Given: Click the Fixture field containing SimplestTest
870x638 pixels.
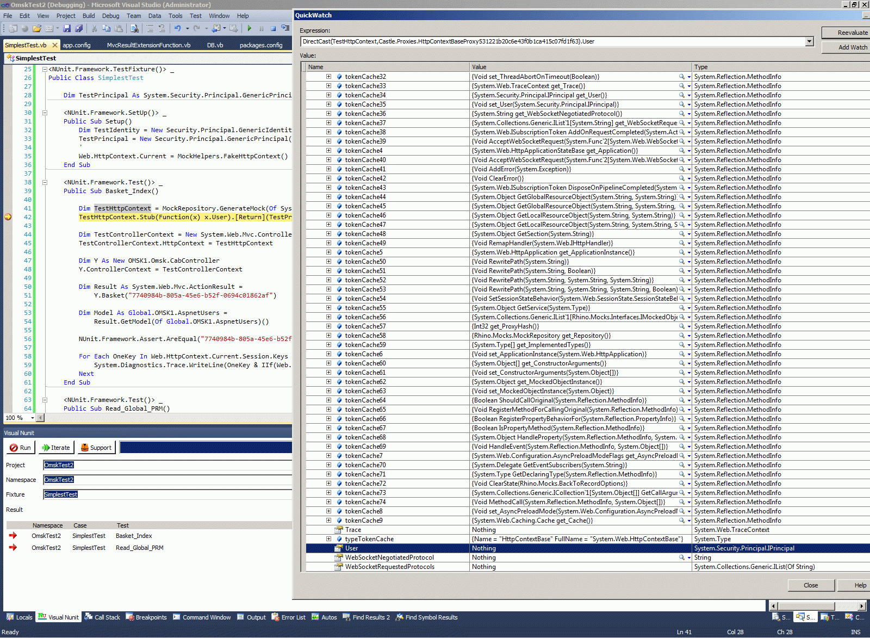Looking at the screenshot, I should click(167, 494).
